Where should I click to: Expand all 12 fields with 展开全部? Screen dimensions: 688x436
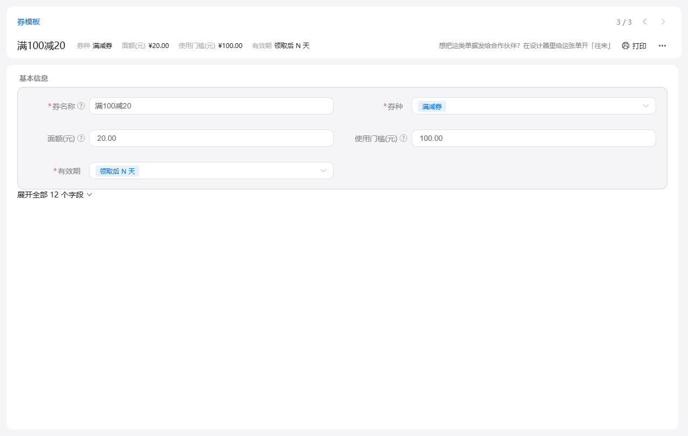pos(55,195)
